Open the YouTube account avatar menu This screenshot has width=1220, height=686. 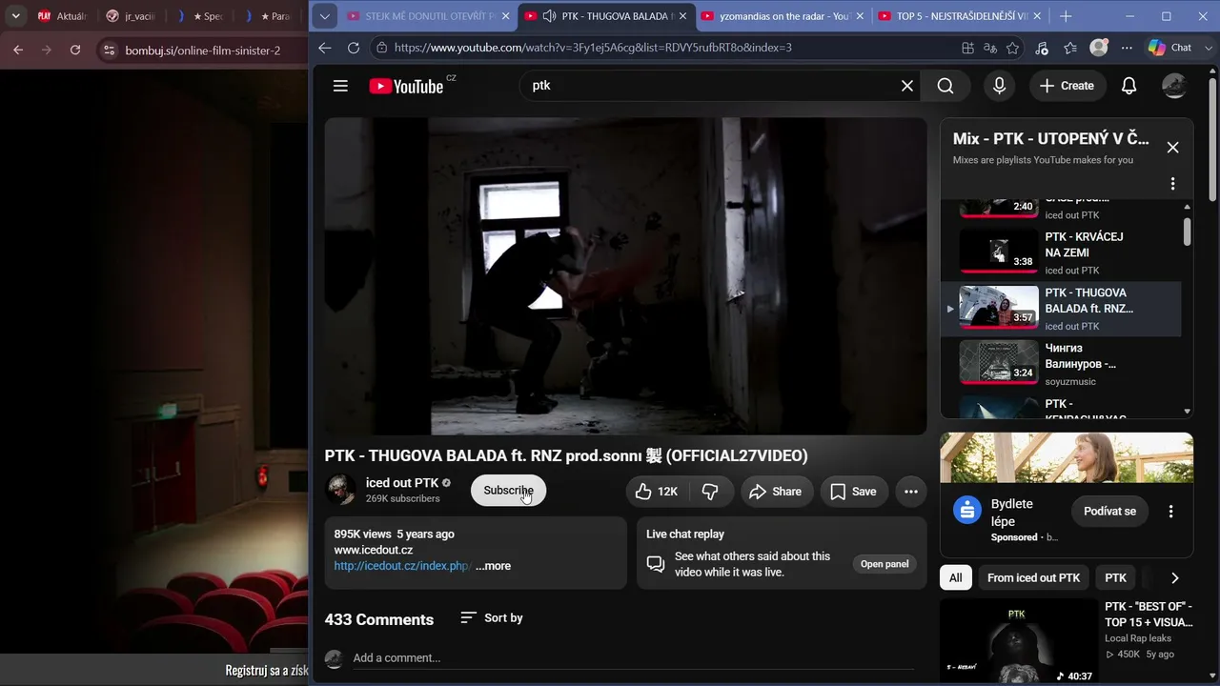[x=1174, y=86]
